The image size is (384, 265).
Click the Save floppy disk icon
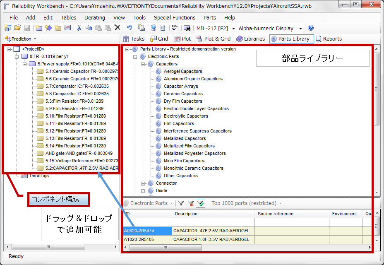(27, 28)
